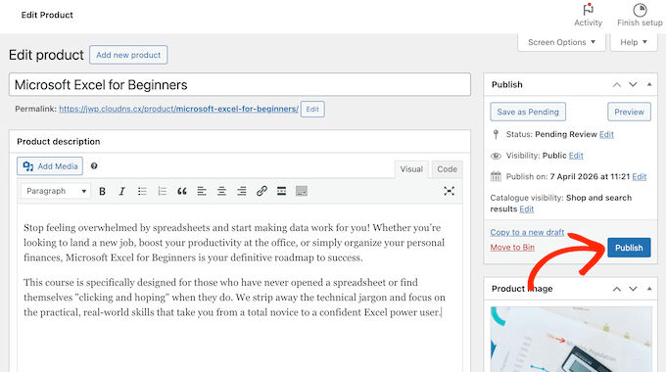This screenshot has height=372, width=666.
Task: Collapse the Publish panel
Action: coord(649,84)
